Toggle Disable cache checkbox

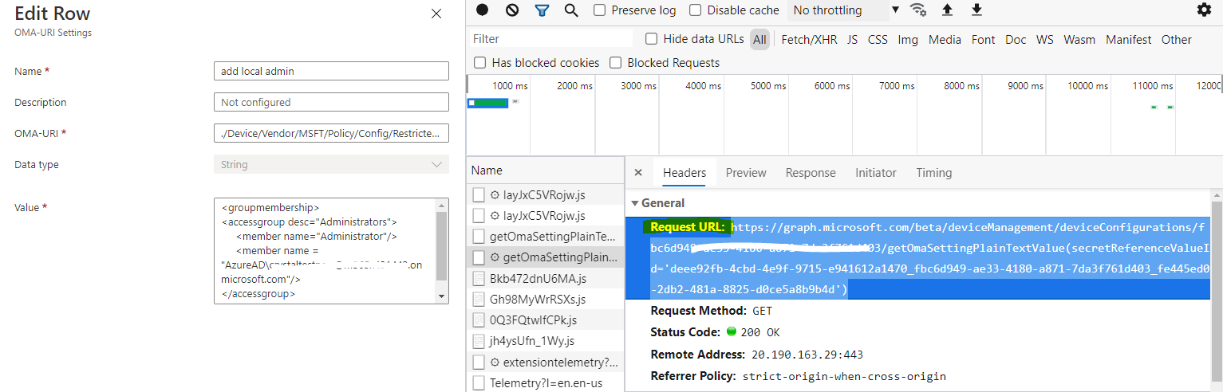(x=695, y=10)
